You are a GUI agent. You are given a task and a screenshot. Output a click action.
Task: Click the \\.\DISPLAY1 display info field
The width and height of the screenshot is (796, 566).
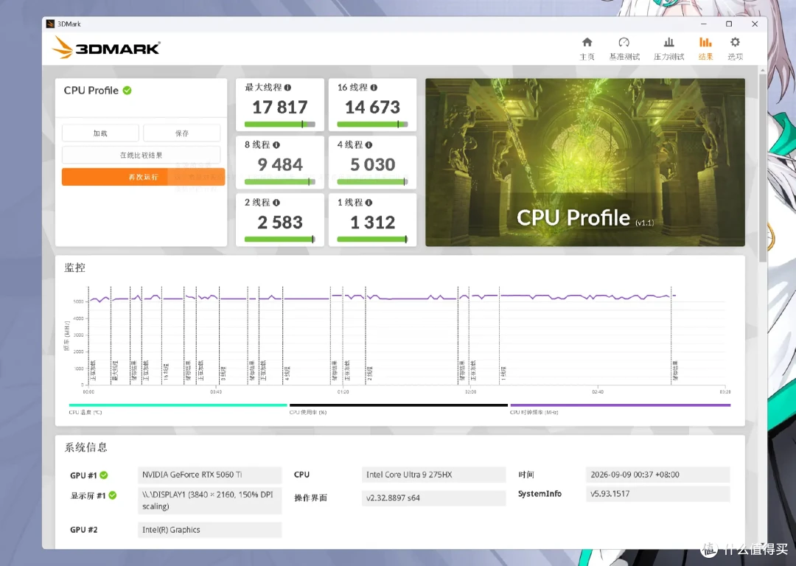[209, 500]
